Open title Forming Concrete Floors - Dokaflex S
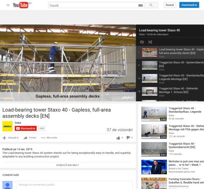This screenshot has width=204, height=189. [x=186, y=181]
